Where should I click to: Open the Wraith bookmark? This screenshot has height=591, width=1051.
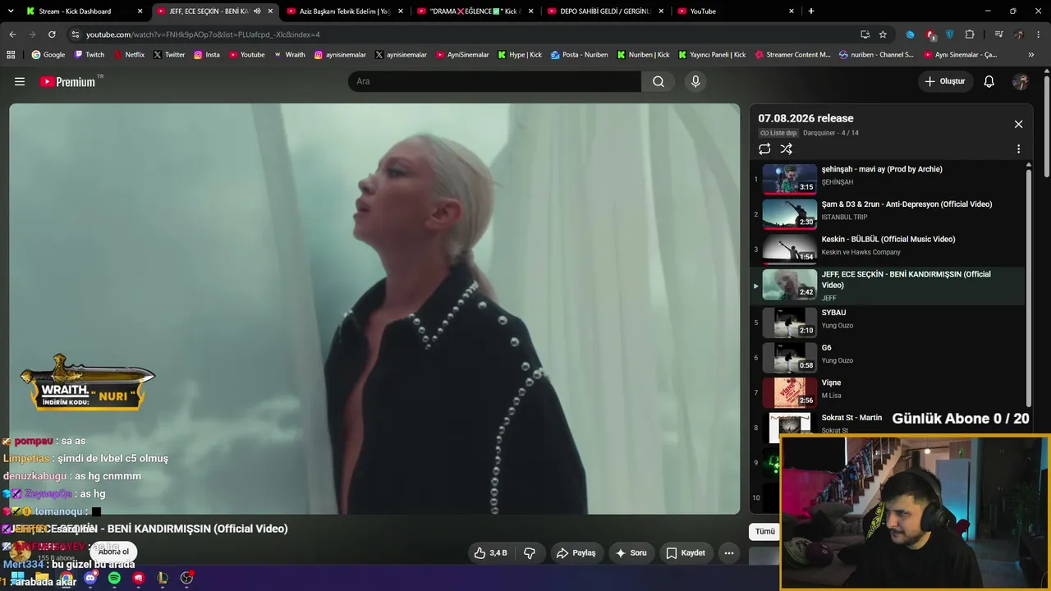[290, 55]
